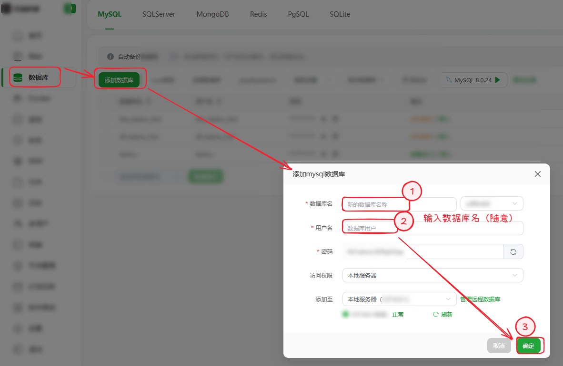Click the green server status dot
The height and width of the screenshot is (366, 563).
346,314
